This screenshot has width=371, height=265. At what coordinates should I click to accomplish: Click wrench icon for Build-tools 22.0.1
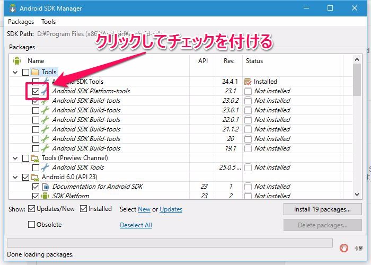click(45, 120)
